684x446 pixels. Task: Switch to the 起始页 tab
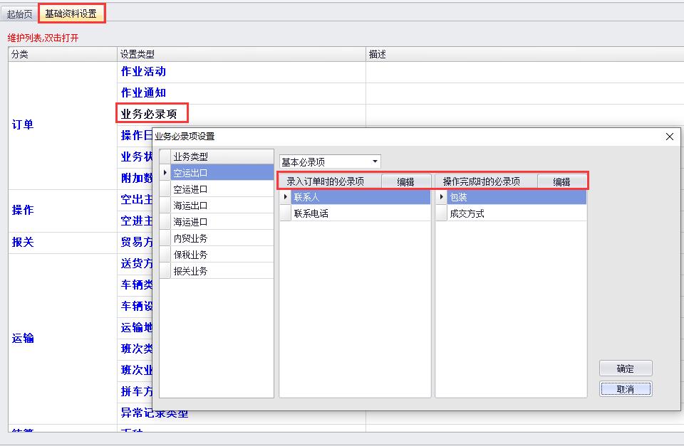click(x=19, y=14)
